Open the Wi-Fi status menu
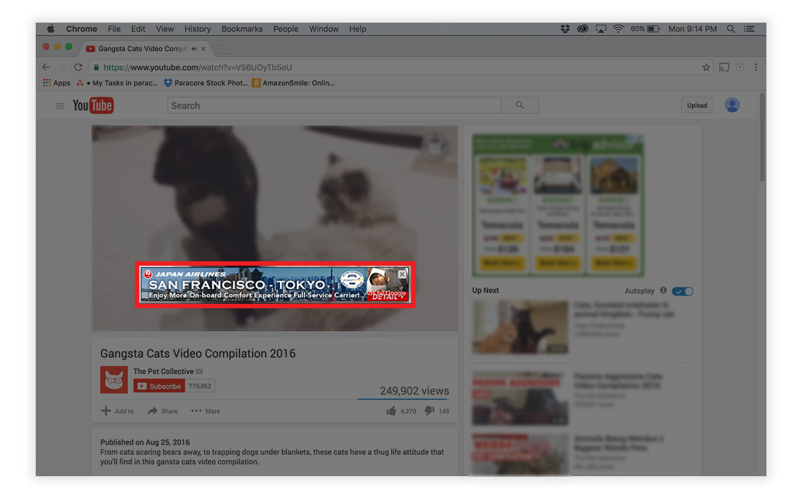The width and height of the screenshot is (799, 500). 619,29
